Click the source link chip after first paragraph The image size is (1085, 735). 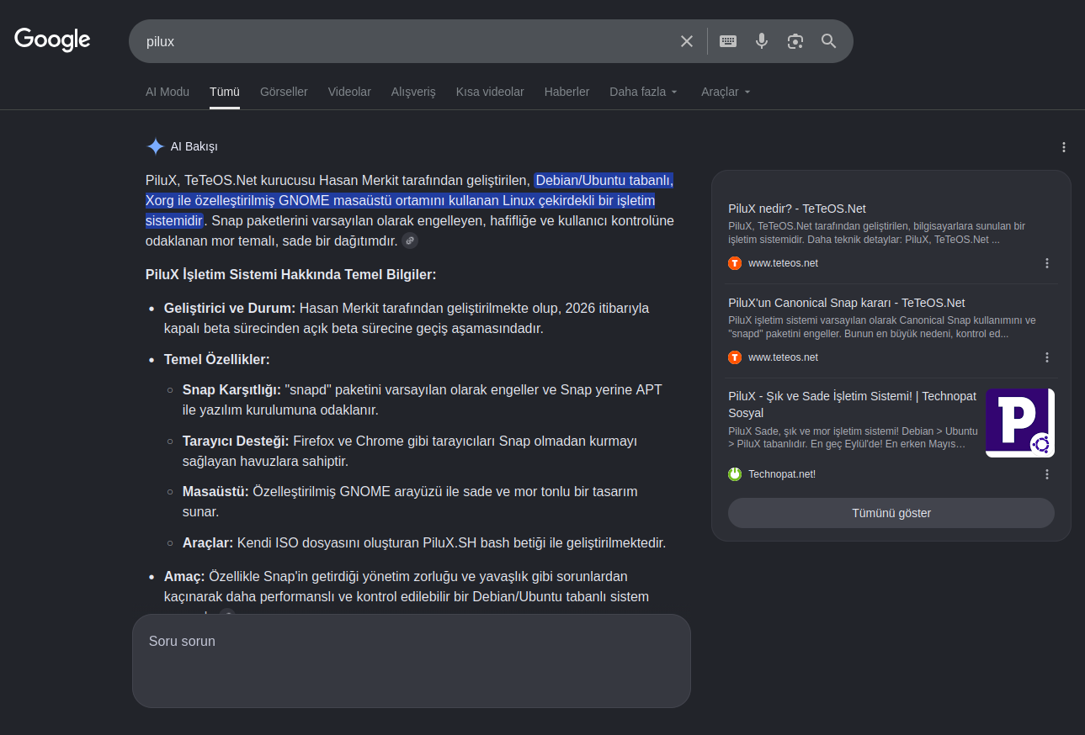click(410, 241)
